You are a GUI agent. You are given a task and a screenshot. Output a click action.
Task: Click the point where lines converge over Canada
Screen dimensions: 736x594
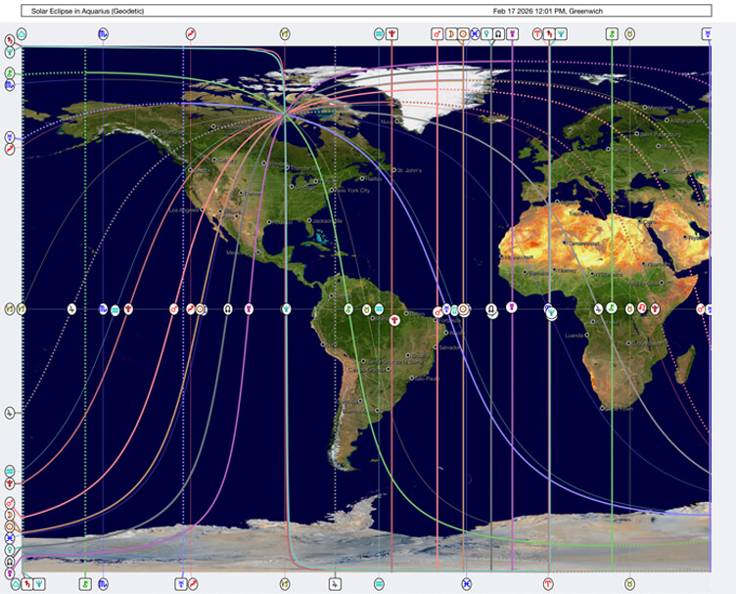click(x=285, y=114)
